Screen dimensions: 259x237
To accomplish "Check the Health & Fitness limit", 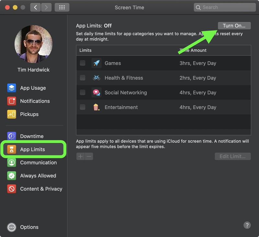I will (83, 78).
